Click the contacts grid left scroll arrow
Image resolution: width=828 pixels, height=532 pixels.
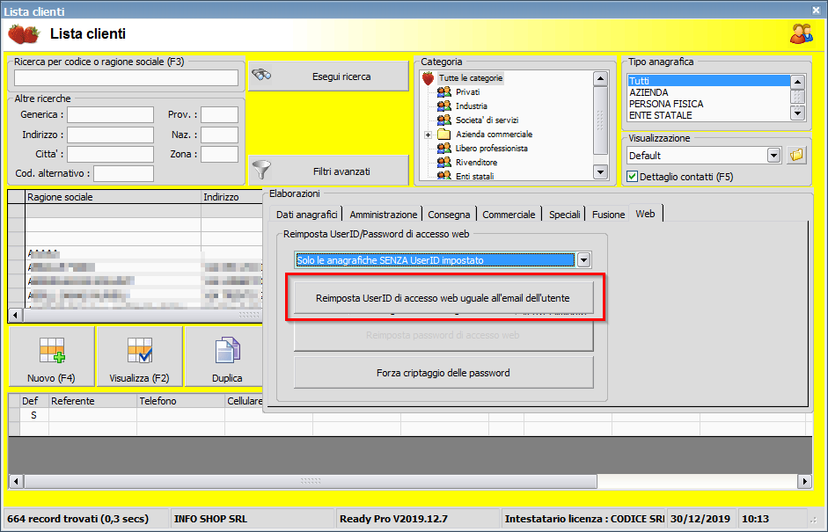tap(16, 481)
